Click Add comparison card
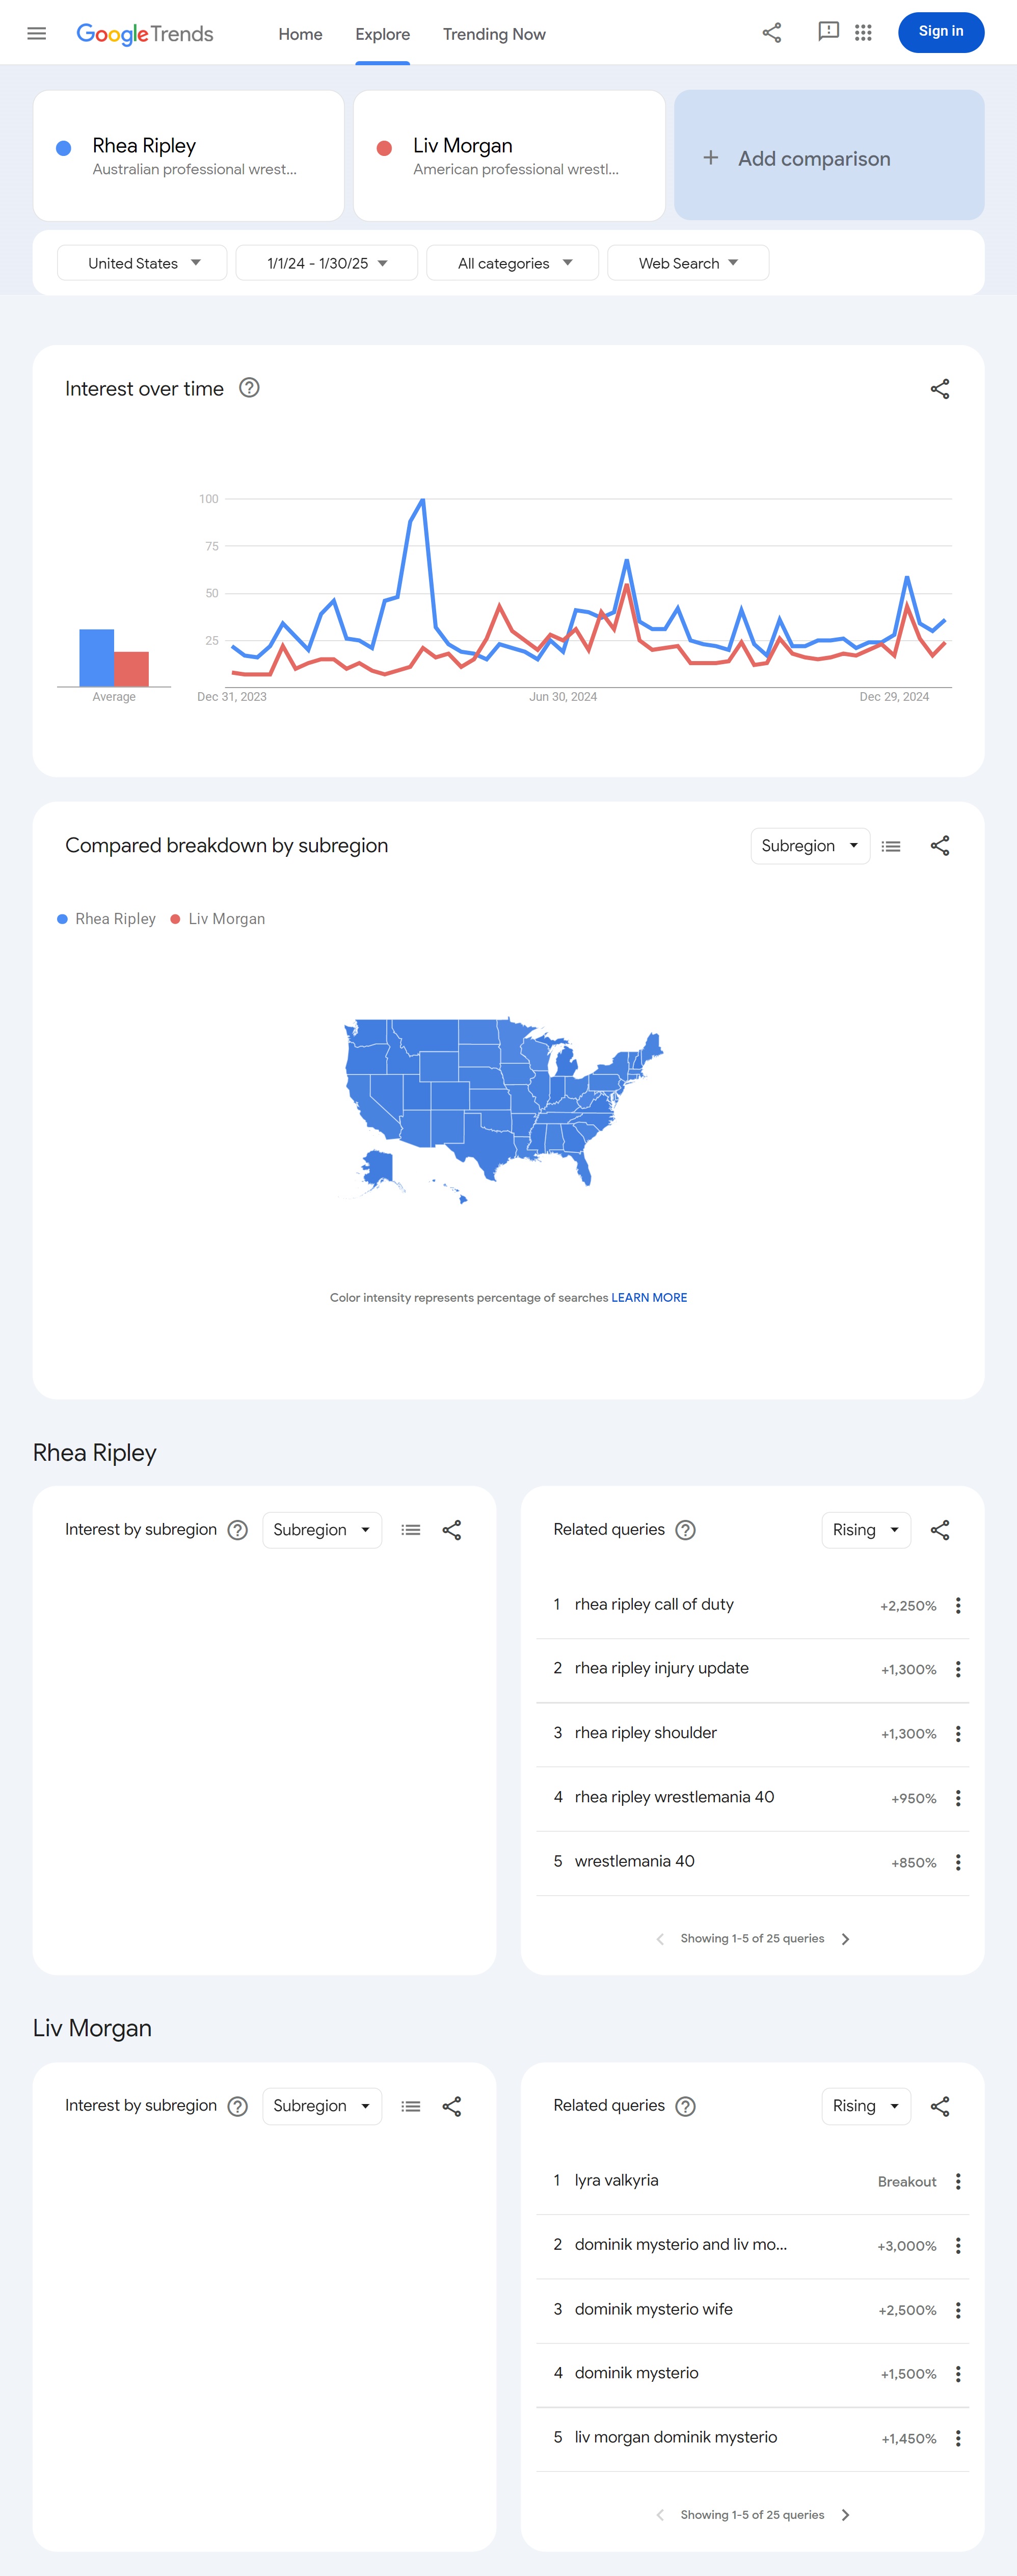1017x2576 pixels. tap(828, 157)
